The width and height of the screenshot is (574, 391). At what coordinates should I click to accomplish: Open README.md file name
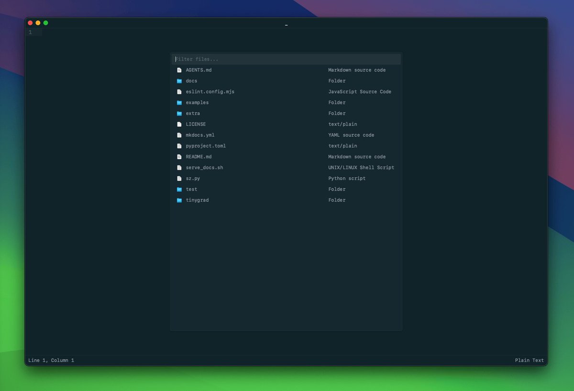point(199,157)
